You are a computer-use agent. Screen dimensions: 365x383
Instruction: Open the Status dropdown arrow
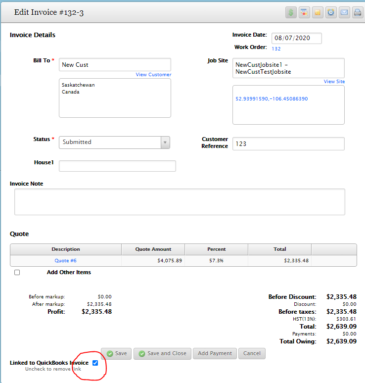165,143
